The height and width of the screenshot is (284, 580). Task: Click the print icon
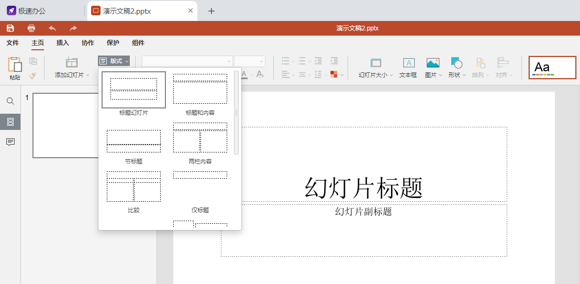31,28
